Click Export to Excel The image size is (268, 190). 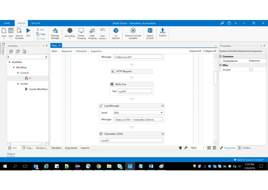click(150, 33)
